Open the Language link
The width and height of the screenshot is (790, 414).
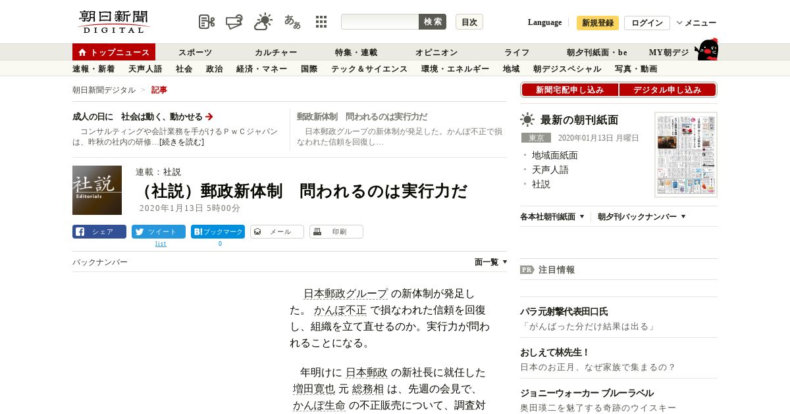coord(545,22)
